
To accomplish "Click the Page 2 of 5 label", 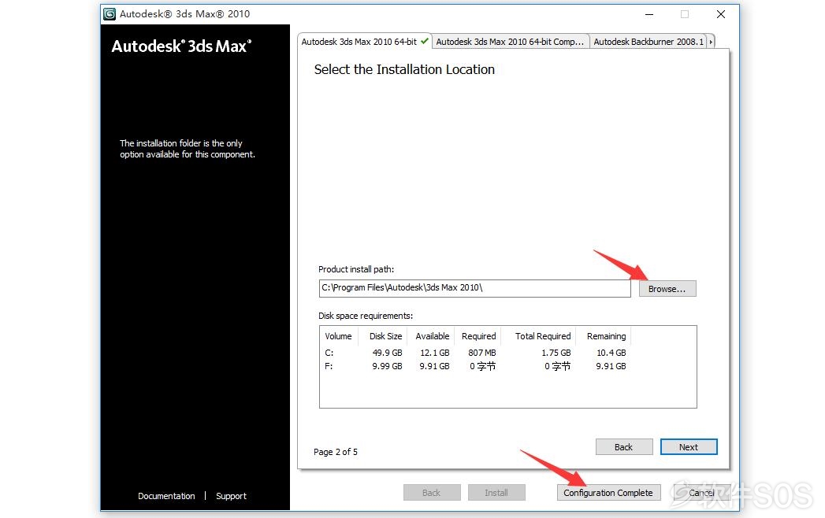I will 336,452.
